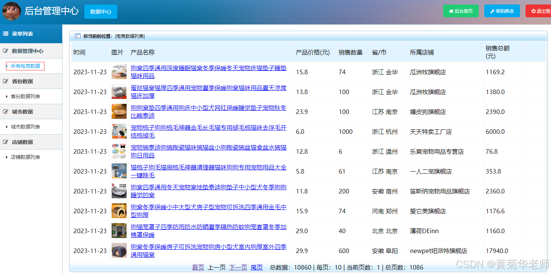Click the 上一页 previous page text
The width and height of the screenshot is (551, 274).
(x=217, y=267)
